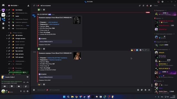Open sender profile link in MIRAGE #7 report

pos(57,58)
